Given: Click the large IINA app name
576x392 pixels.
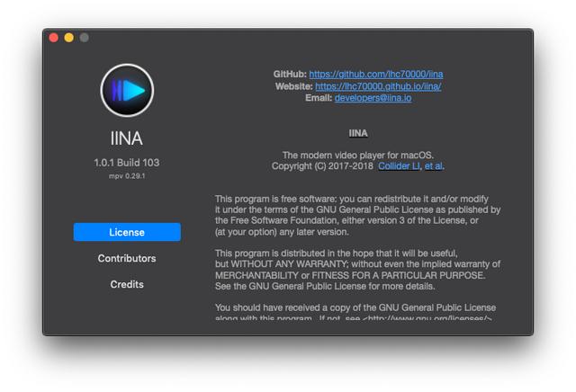Looking at the screenshot, I should [x=126, y=138].
